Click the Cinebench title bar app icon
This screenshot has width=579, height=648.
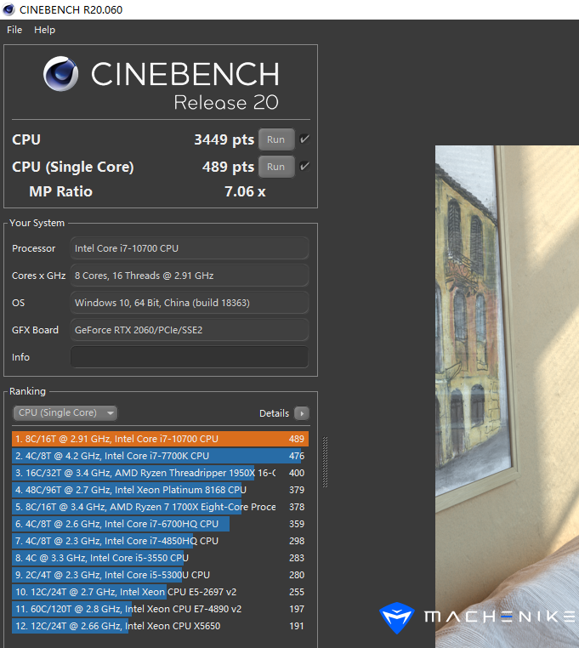coord(9,9)
